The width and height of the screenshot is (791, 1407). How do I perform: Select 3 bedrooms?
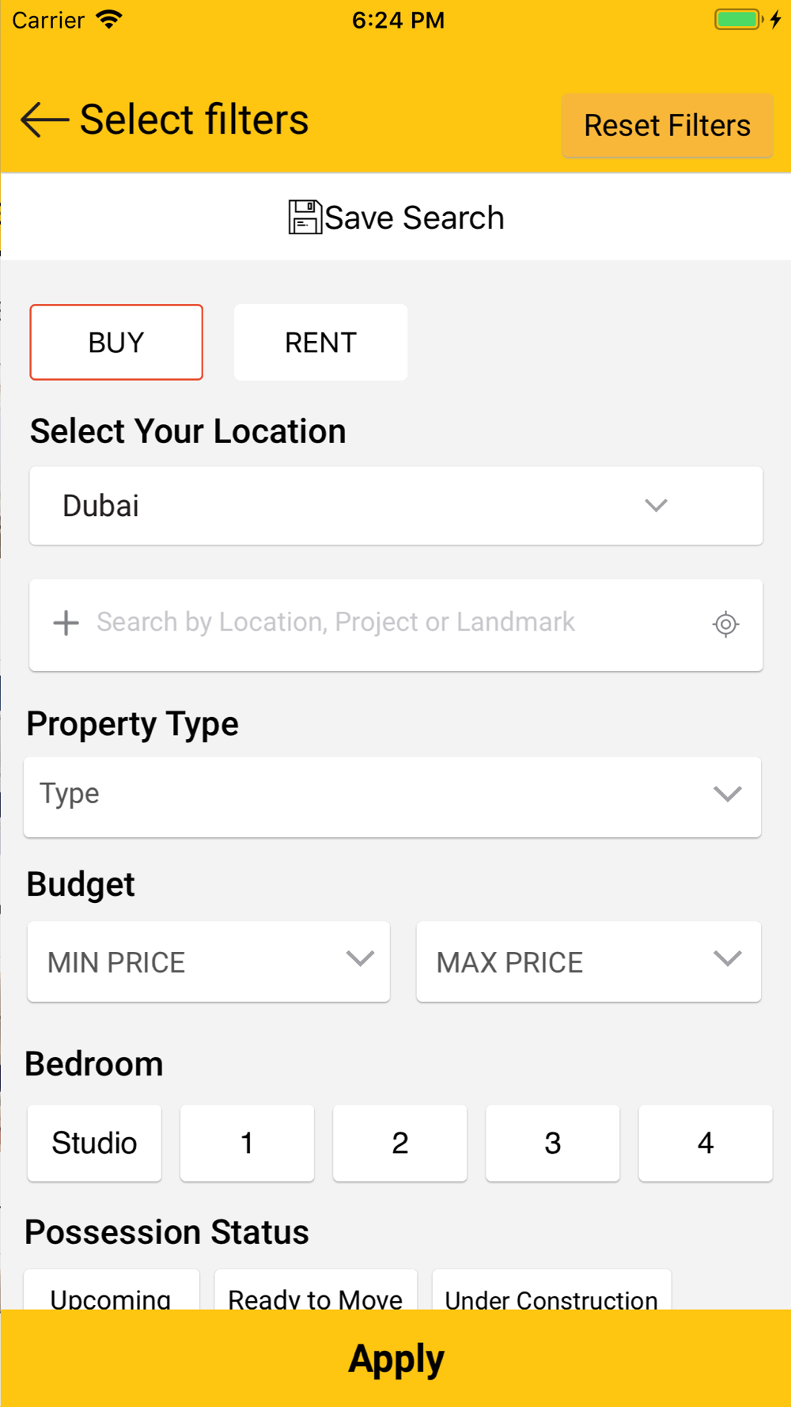pos(552,1143)
